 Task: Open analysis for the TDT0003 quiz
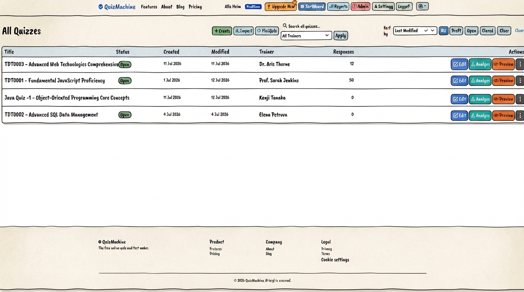(x=480, y=64)
